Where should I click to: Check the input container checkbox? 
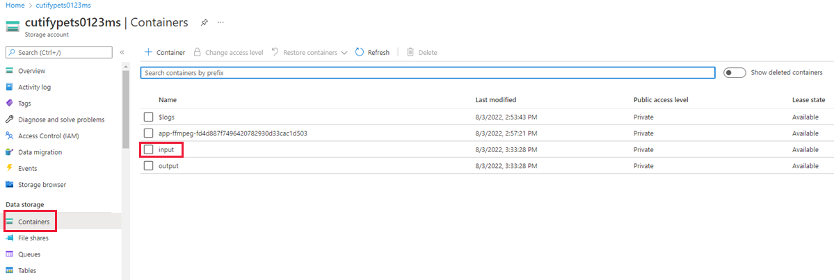[148, 150]
